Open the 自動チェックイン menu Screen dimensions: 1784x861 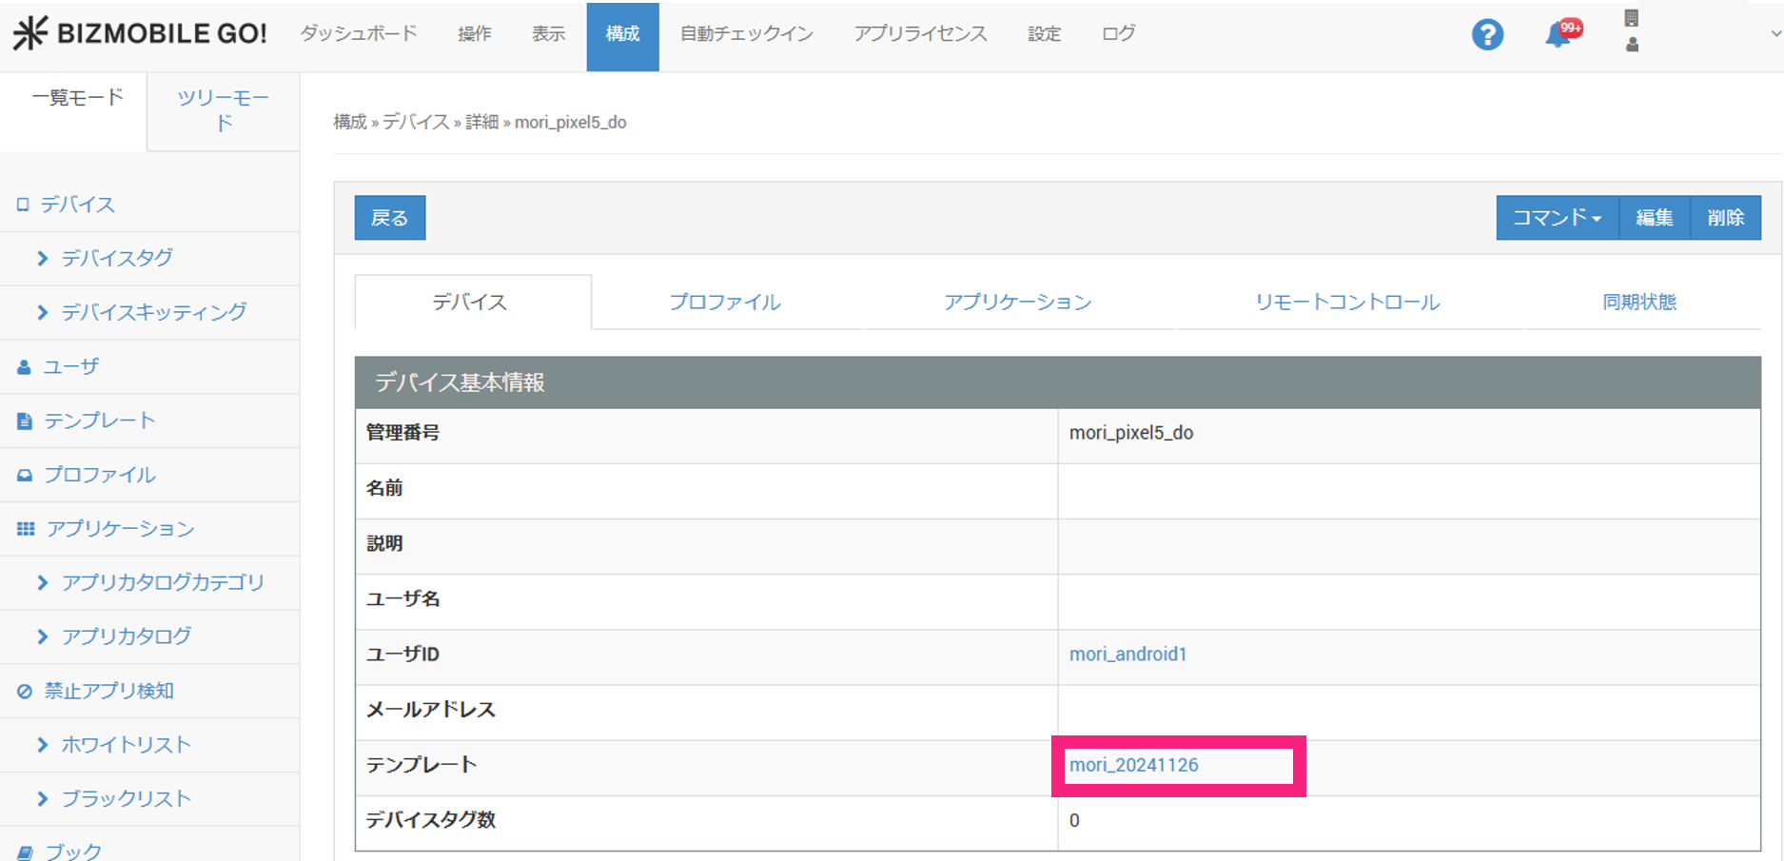pos(746,34)
